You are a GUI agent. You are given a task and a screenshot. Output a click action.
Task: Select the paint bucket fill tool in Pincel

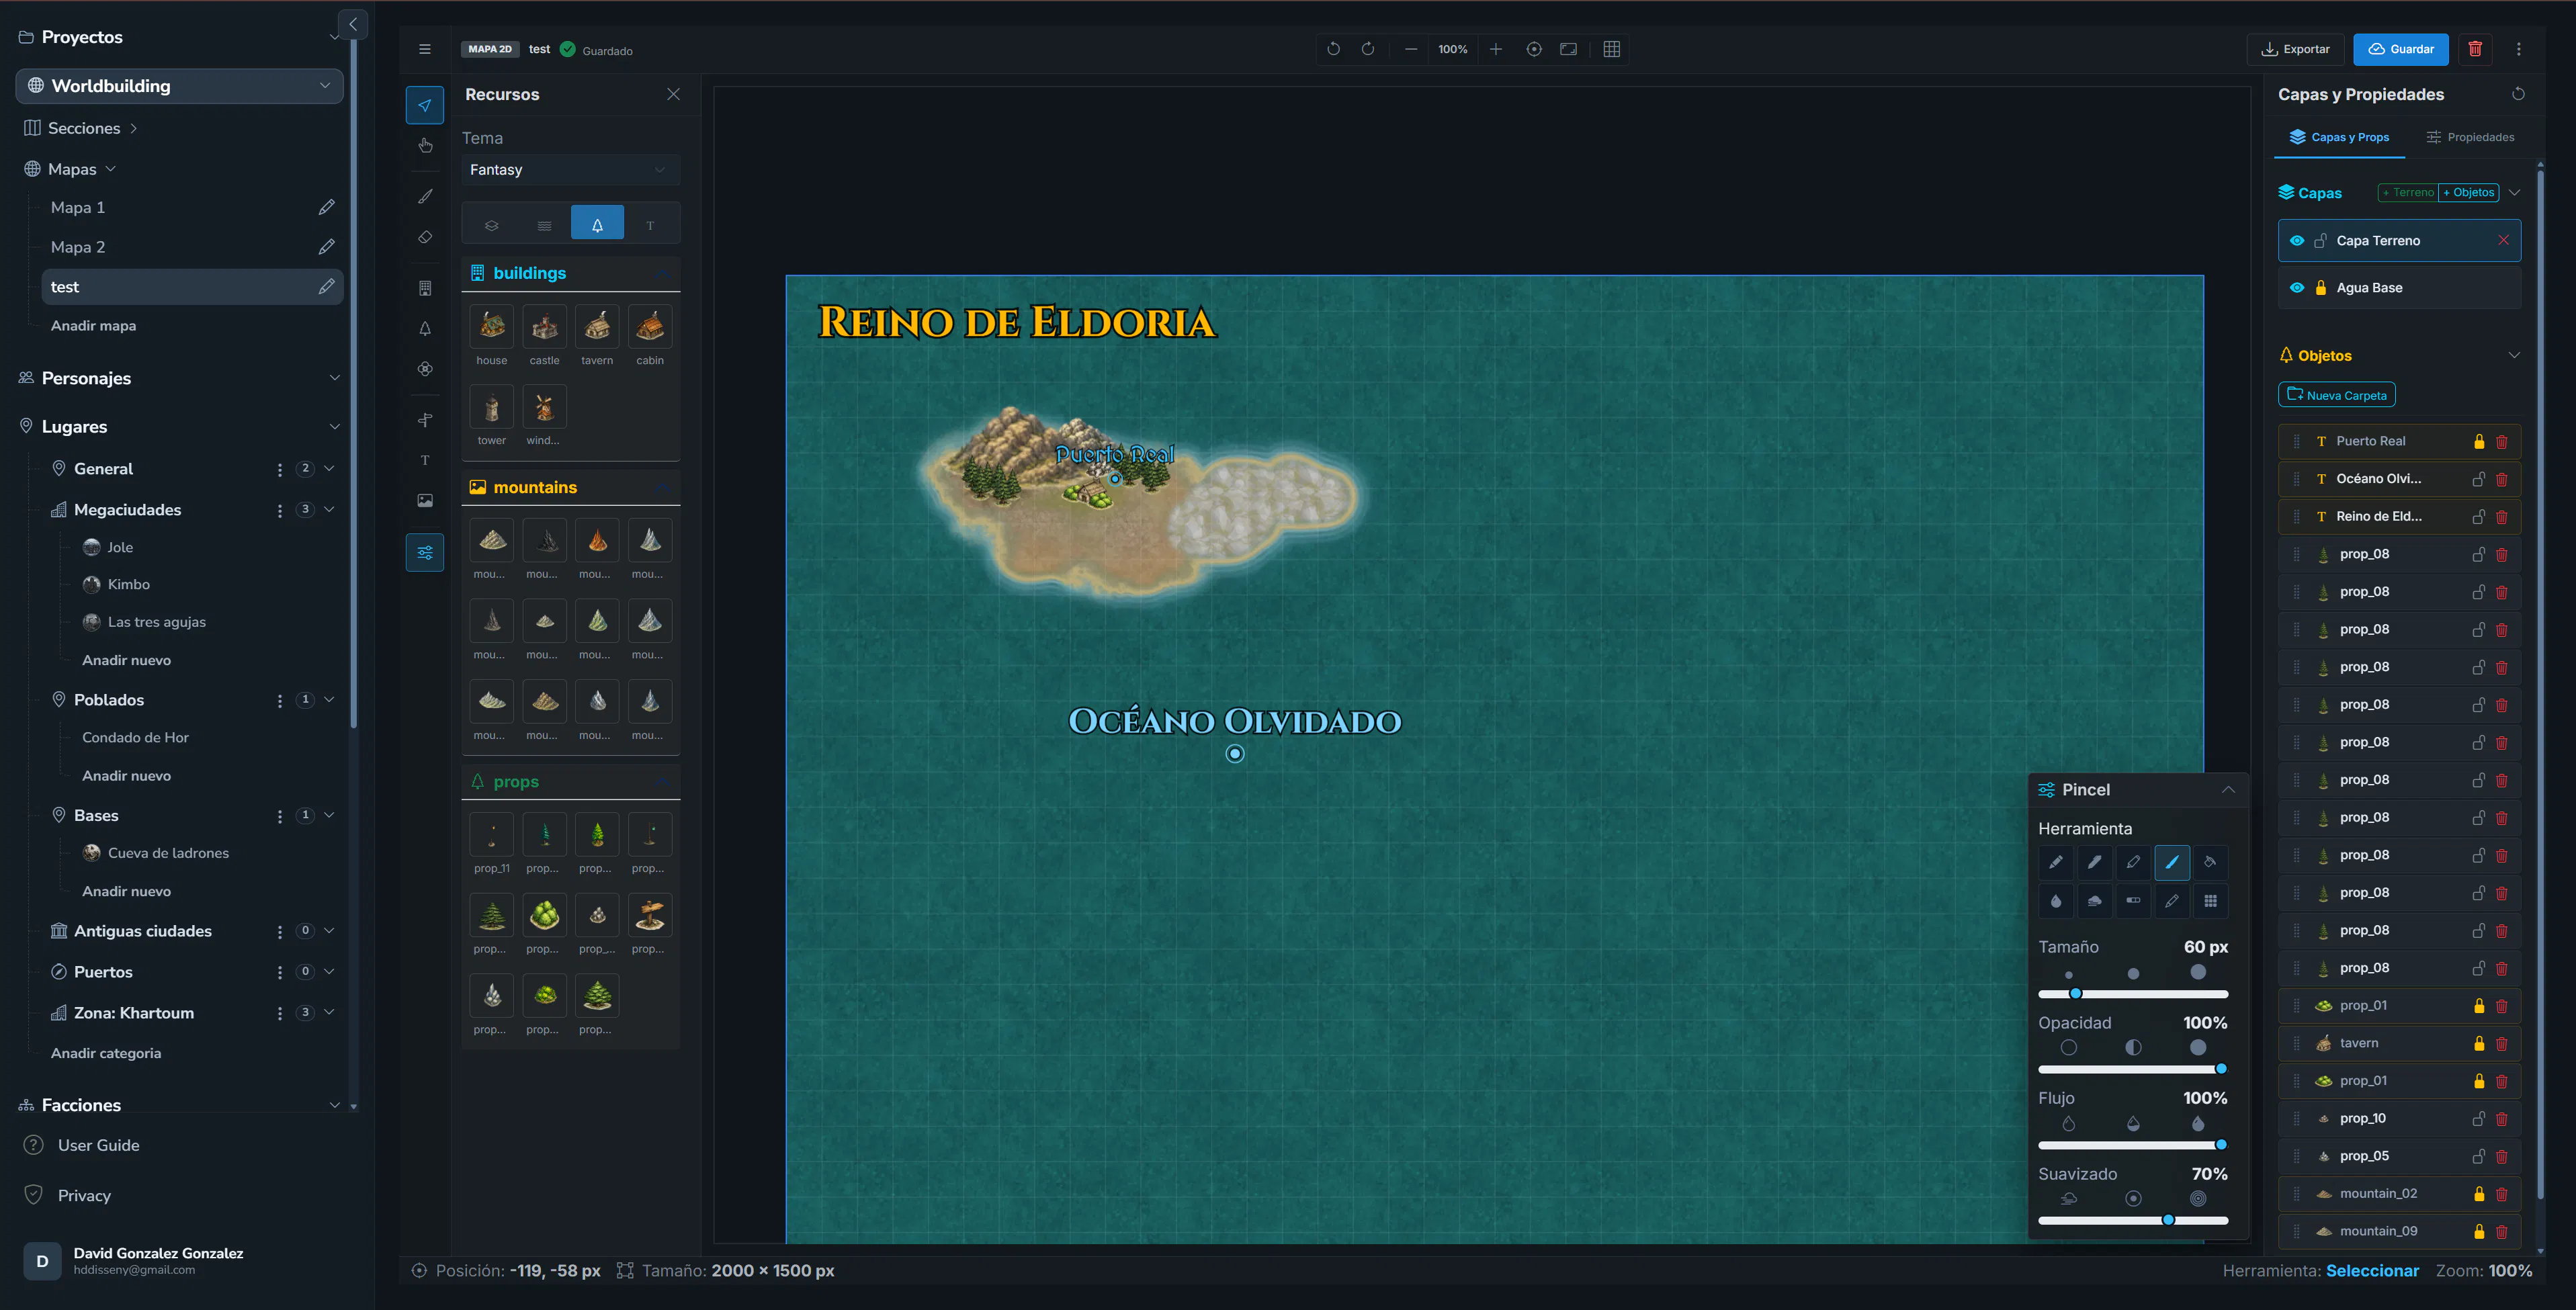click(x=2210, y=862)
